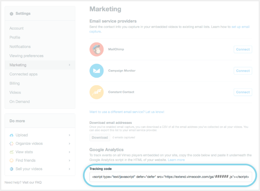Connect the Constant Contact provider
The height and width of the screenshot is (191, 260).
pos(243,92)
